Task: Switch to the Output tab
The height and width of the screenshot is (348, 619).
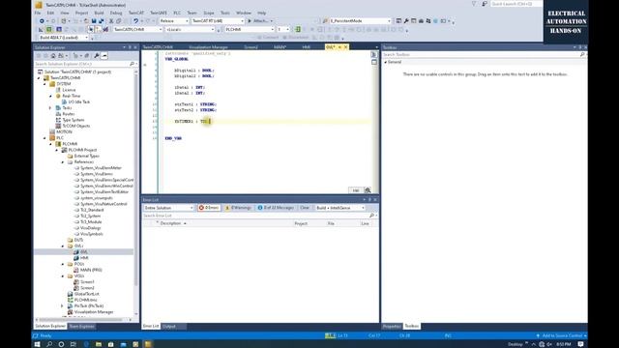Action: (x=169, y=327)
